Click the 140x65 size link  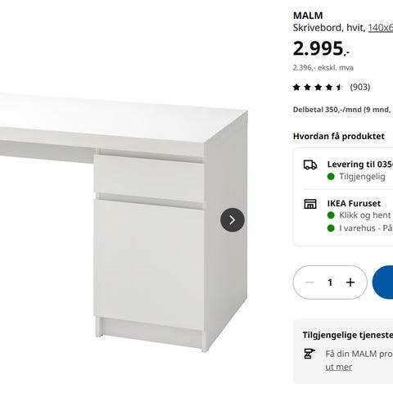[381, 28]
